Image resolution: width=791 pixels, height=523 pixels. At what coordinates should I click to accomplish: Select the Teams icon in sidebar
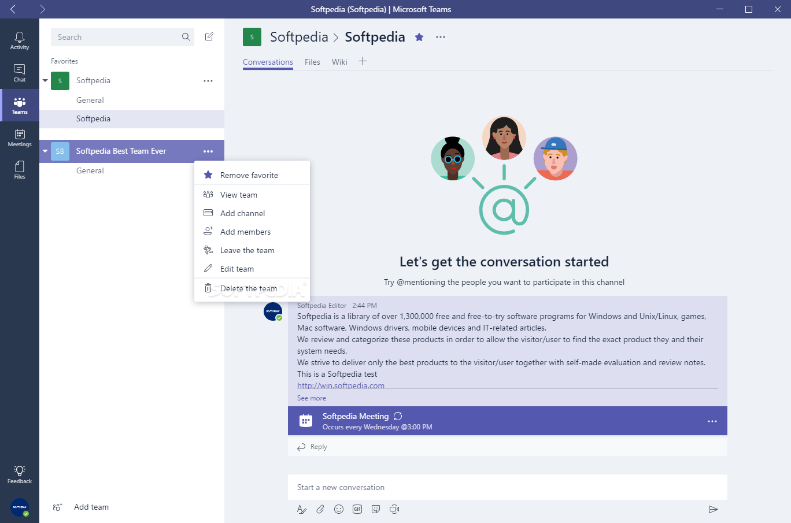click(20, 105)
